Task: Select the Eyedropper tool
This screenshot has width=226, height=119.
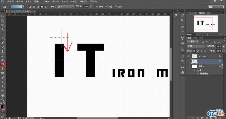Action: (3, 38)
